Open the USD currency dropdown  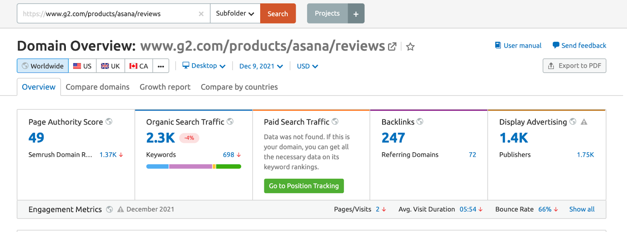(x=308, y=66)
